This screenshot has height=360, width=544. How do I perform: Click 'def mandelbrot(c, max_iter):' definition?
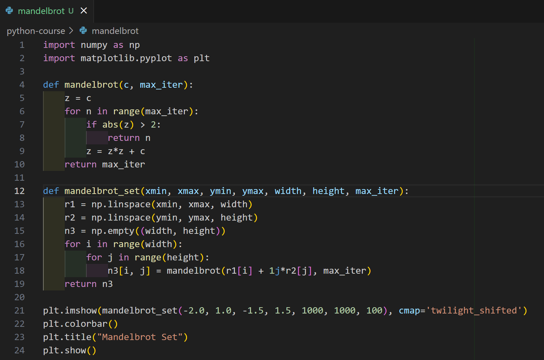[x=118, y=85]
